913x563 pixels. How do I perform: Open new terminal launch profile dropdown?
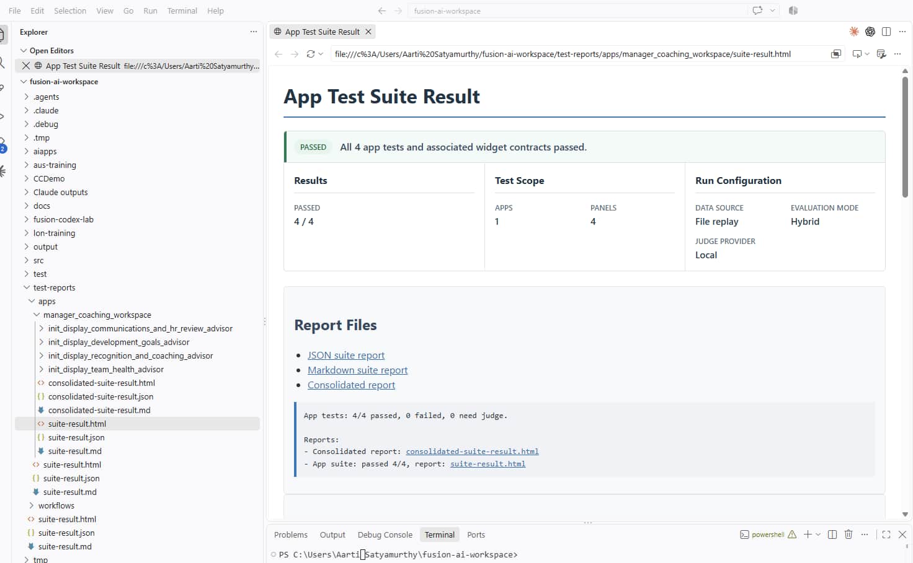[818, 535]
